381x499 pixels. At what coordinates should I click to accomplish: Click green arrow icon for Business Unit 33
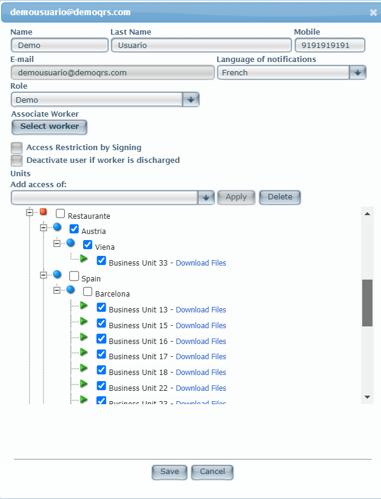(x=84, y=259)
